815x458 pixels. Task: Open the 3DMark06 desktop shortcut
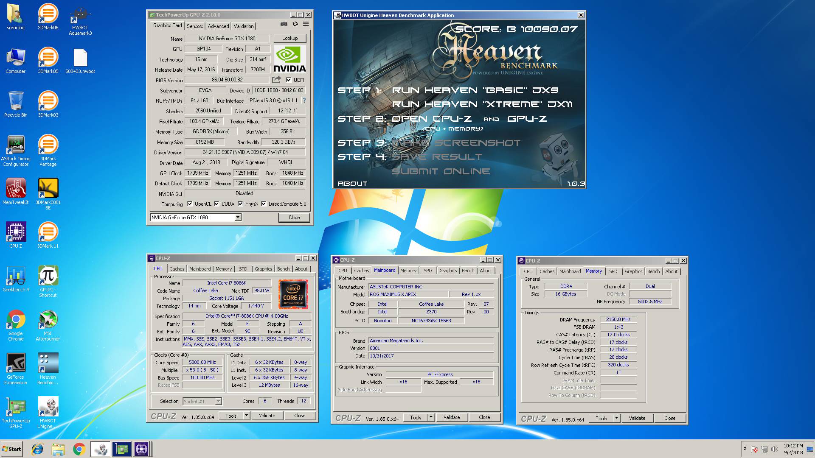click(x=48, y=17)
